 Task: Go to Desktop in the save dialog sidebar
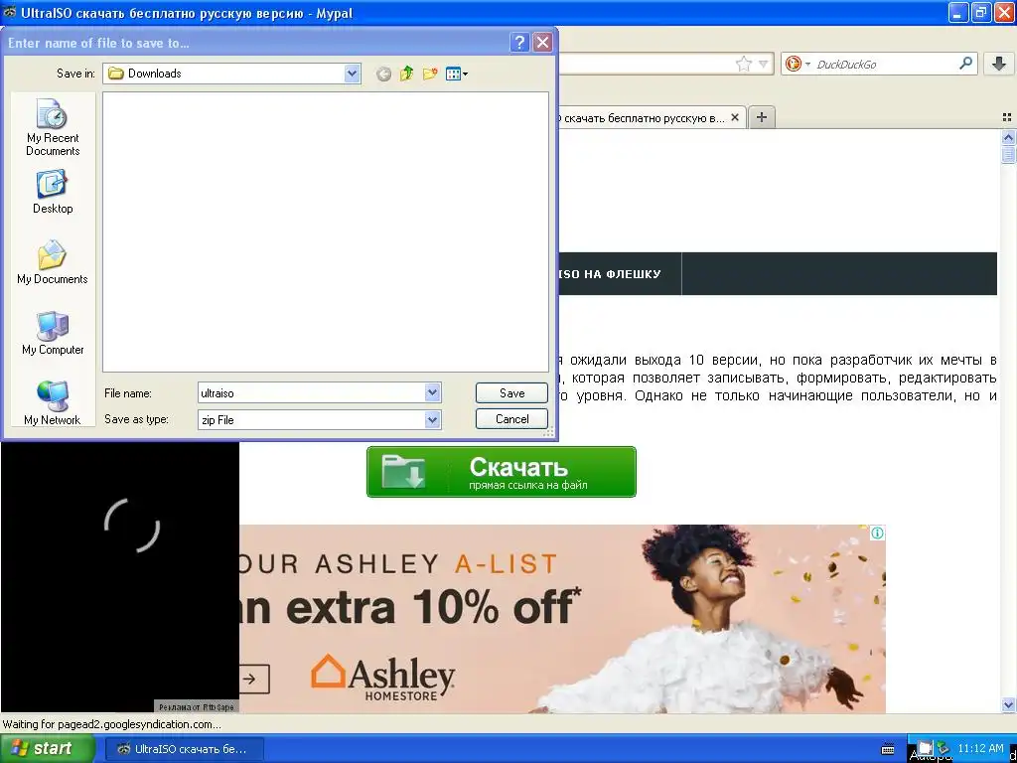(53, 192)
